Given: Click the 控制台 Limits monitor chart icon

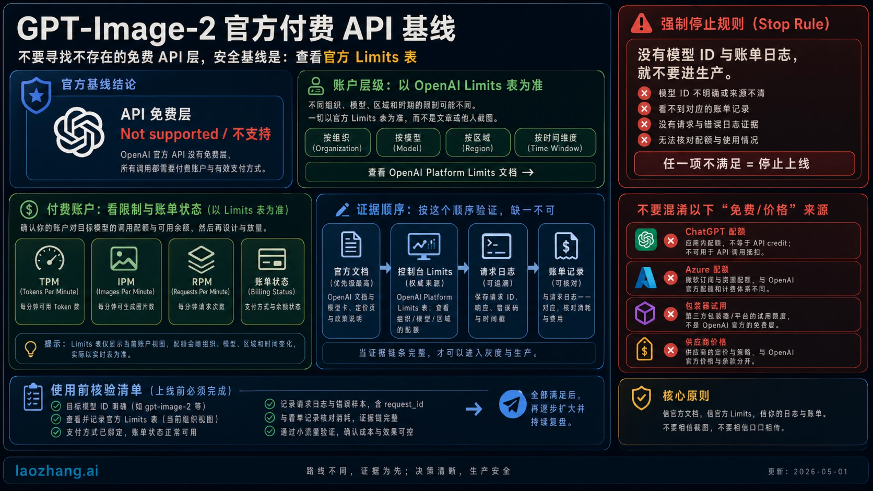Looking at the screenshot, I should (424, 246).
